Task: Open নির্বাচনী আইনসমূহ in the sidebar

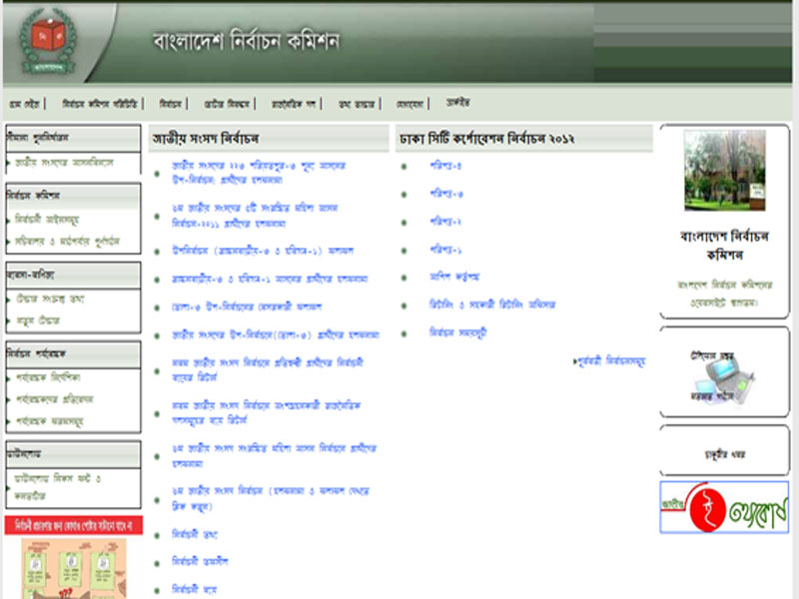Action: [47, 219]
